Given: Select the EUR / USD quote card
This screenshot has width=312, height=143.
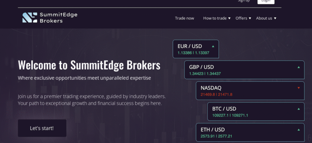Looking at the screenshot, I should click(196, 49).
